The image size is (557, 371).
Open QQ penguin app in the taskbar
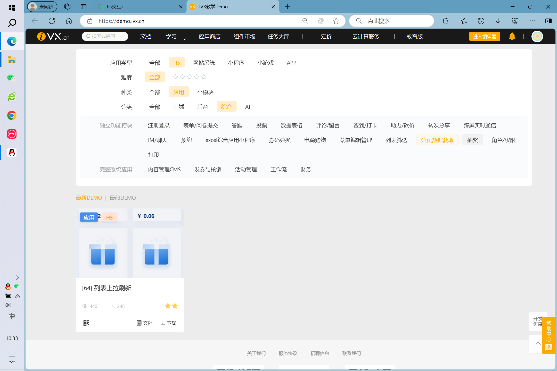(12, 153)
